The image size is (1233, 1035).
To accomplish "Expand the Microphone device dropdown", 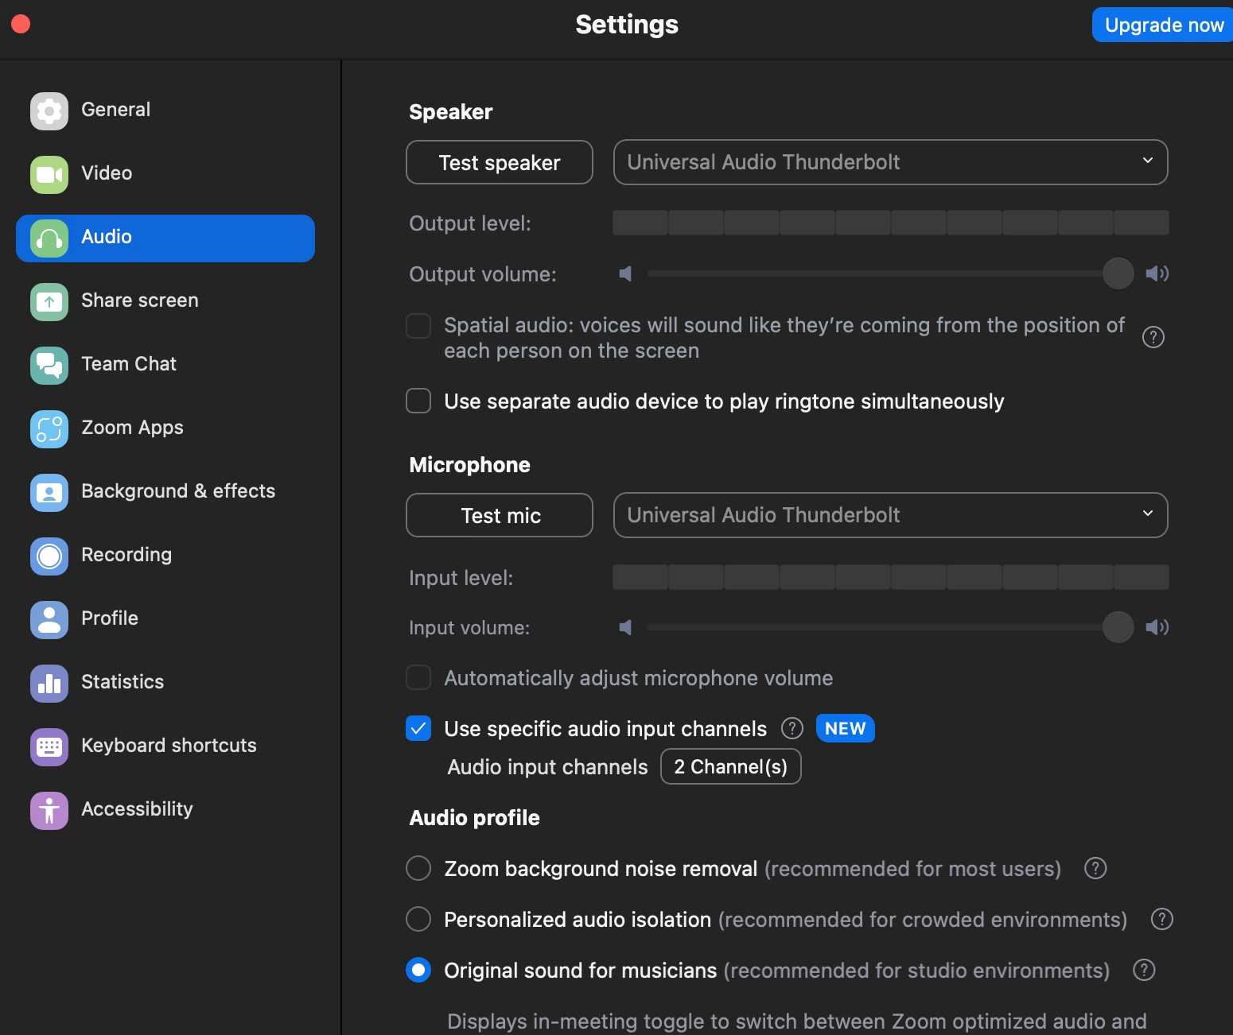I will [890, 515].
